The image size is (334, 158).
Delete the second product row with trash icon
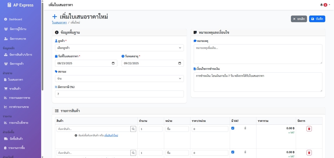pos(309,153)
